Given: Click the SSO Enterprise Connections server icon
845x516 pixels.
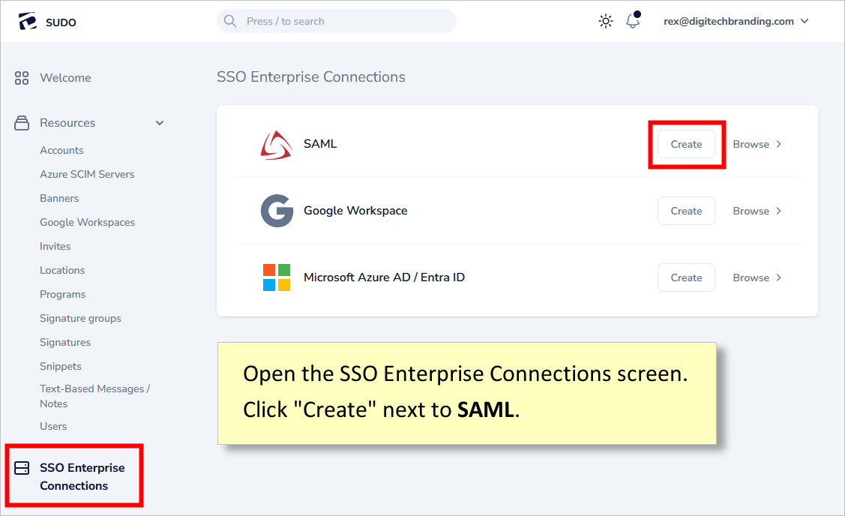Looking at the screenshot, I should click(x=22, y=468).
